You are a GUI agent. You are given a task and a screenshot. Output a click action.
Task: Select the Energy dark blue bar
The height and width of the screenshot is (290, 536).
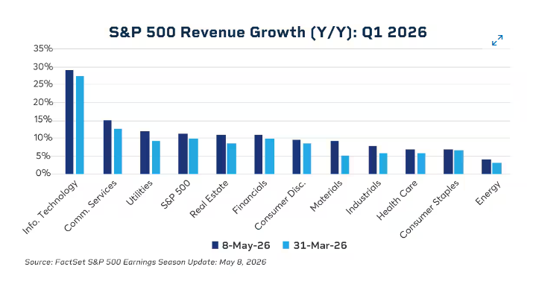click(x=487, y=166)
